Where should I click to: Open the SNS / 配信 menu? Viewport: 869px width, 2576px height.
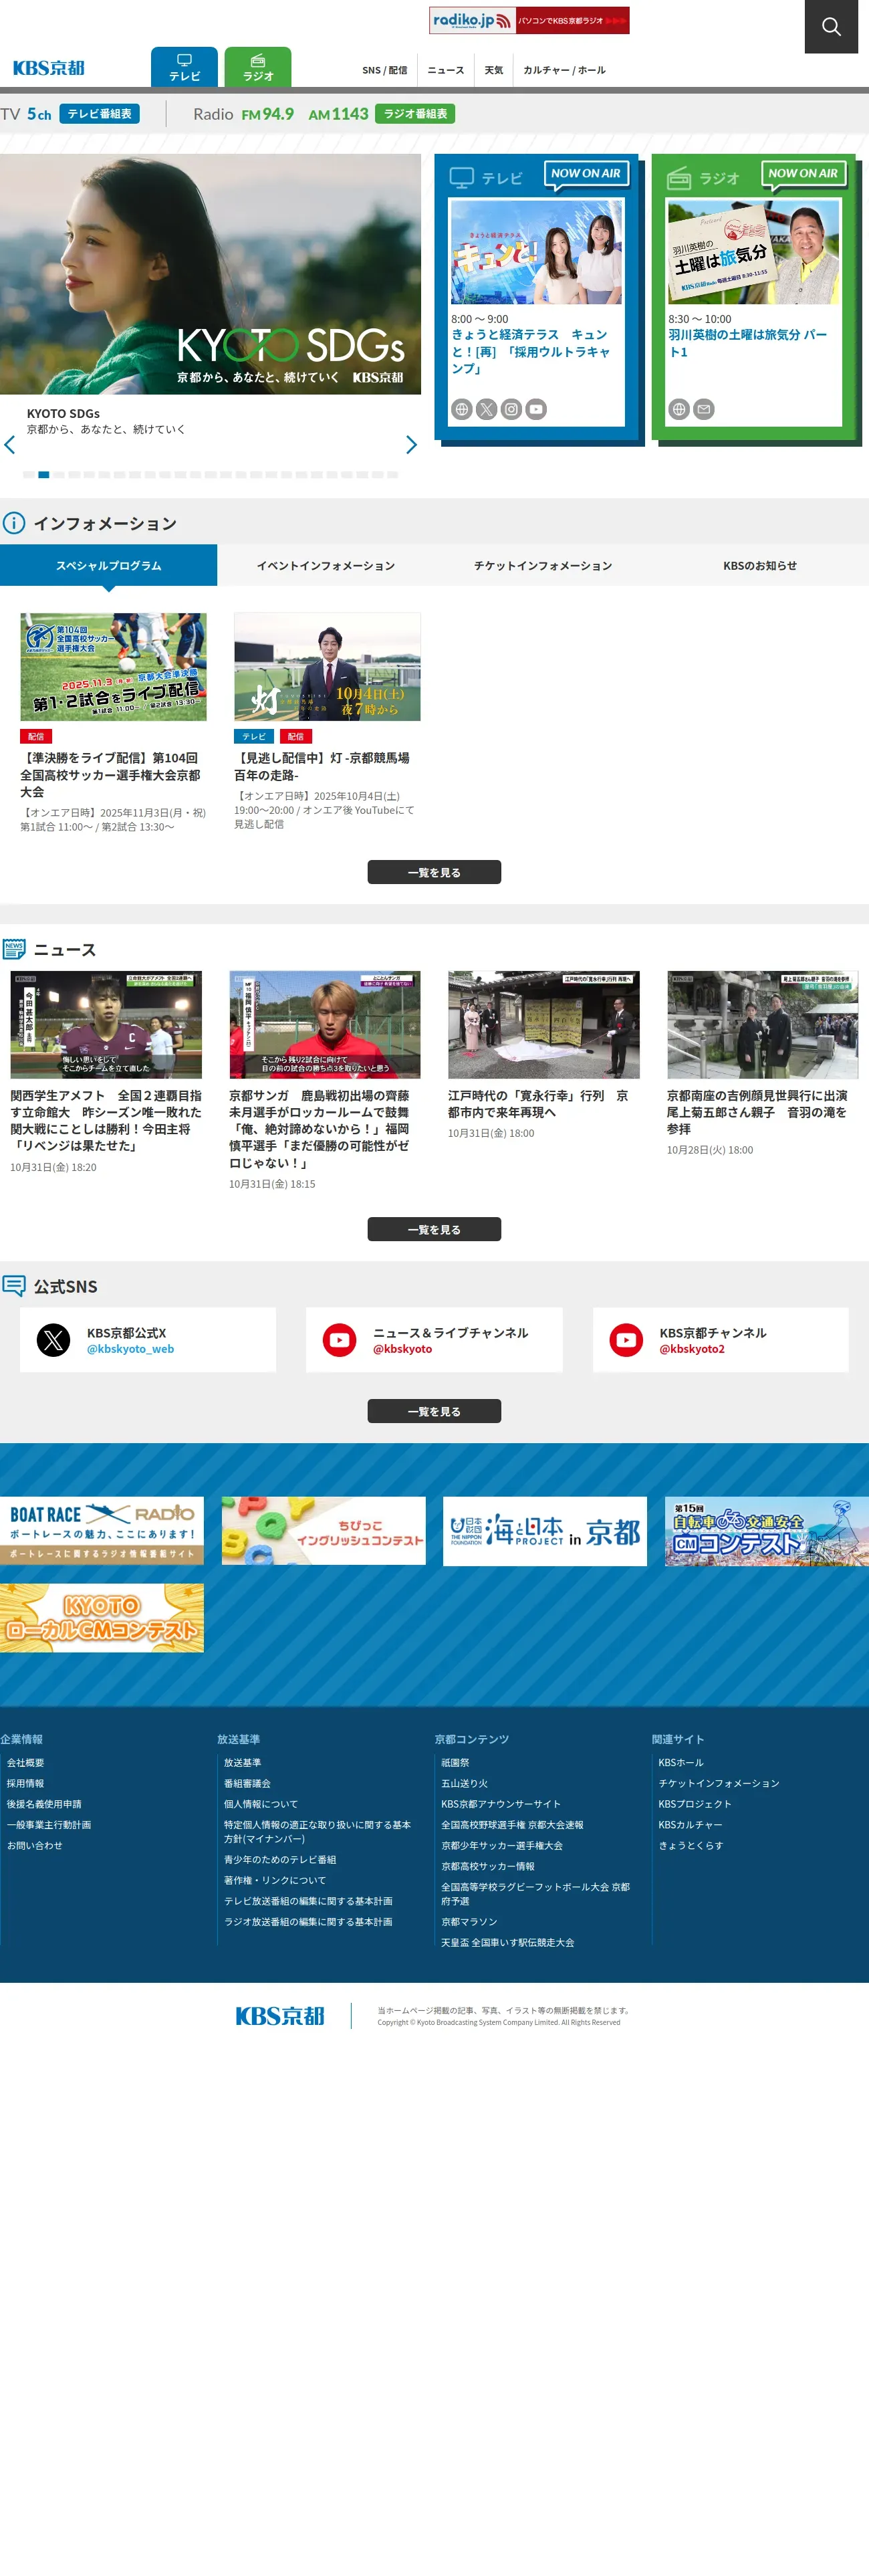(385, 70)
